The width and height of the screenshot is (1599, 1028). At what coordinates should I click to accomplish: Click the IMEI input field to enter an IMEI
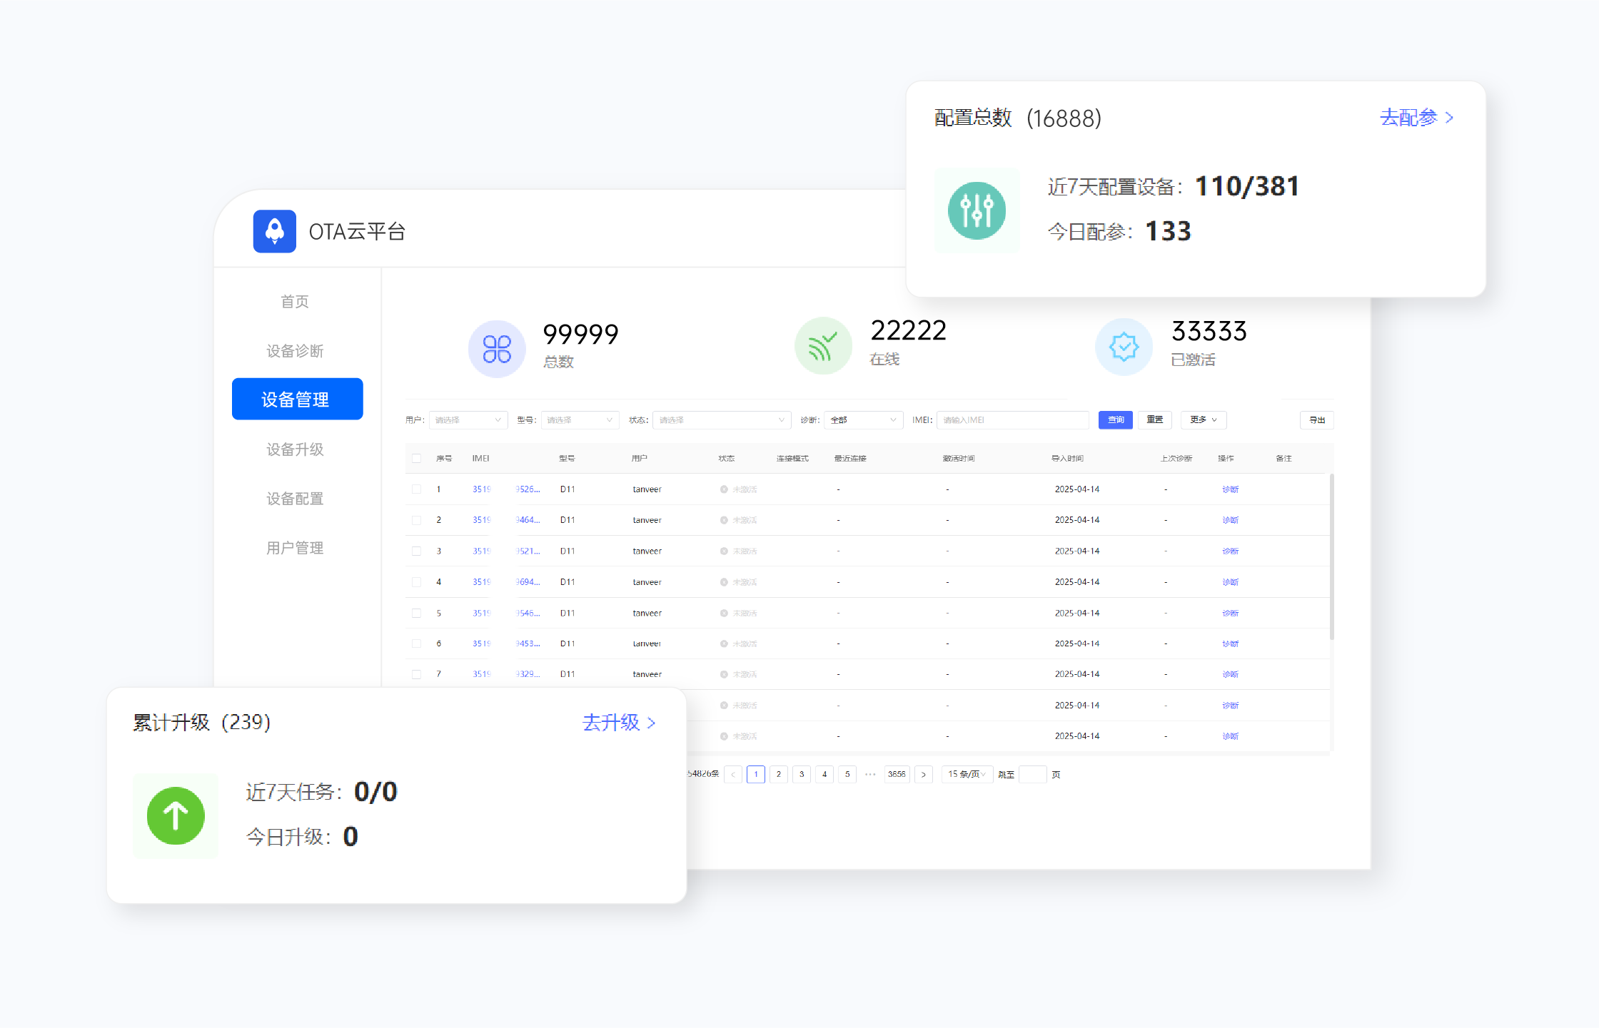(x=1012, y=420)
